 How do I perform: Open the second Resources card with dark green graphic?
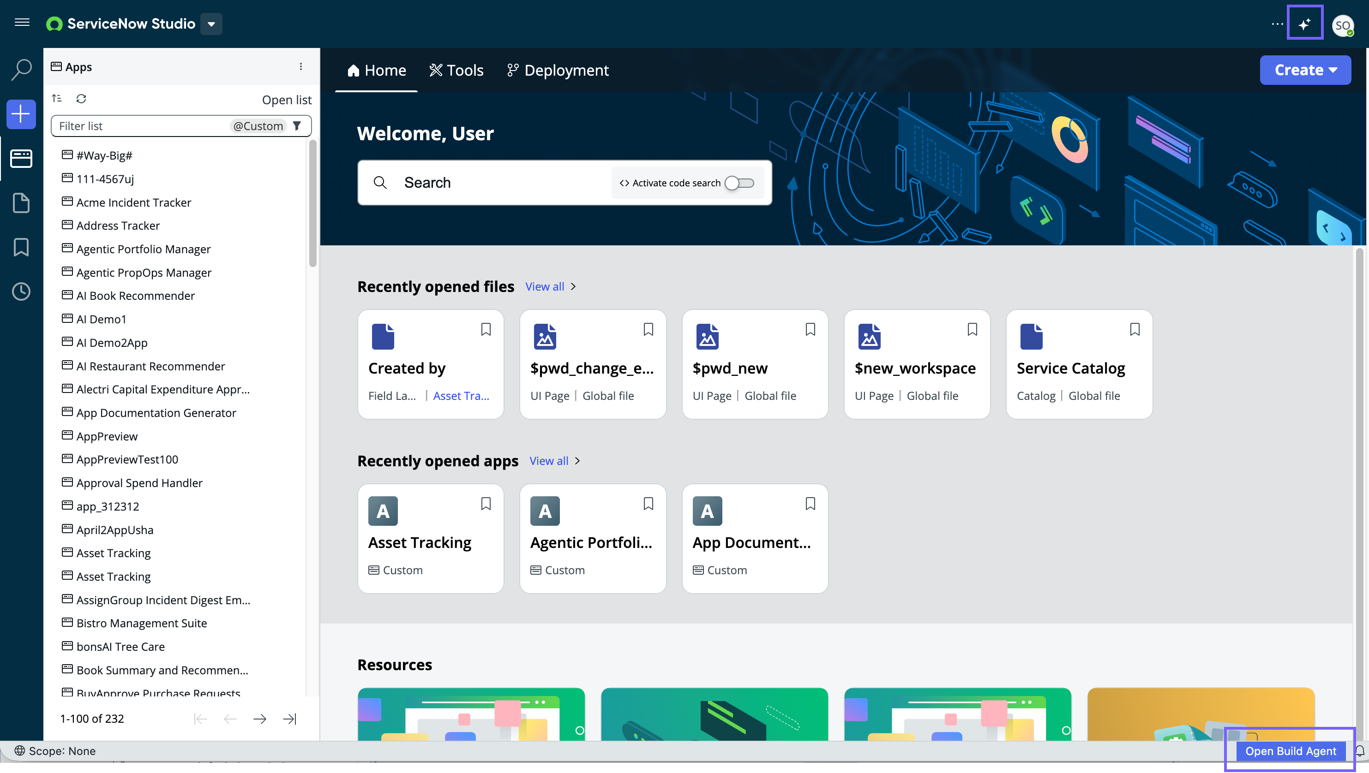(x=714, y=714)
